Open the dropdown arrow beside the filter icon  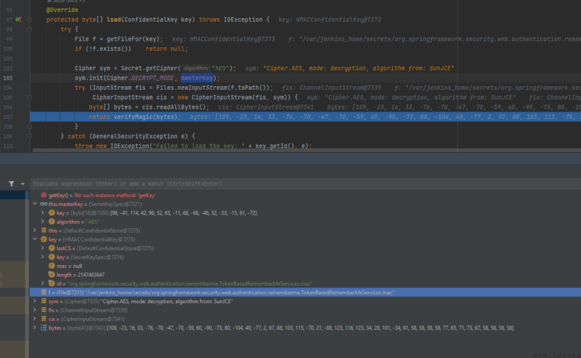23,184
